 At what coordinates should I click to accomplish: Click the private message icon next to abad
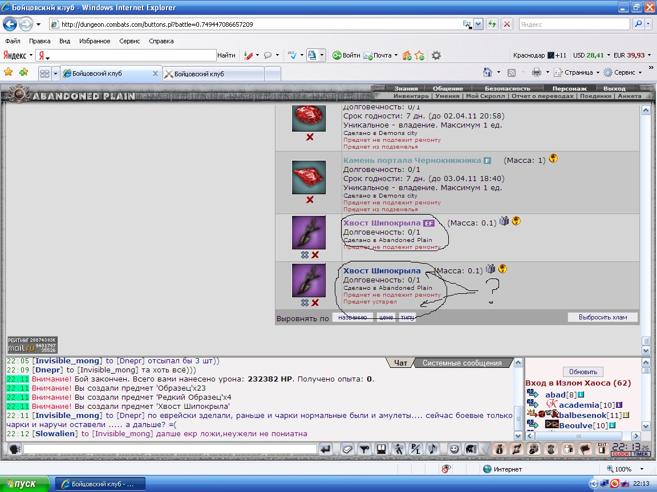tap(533, 393)
